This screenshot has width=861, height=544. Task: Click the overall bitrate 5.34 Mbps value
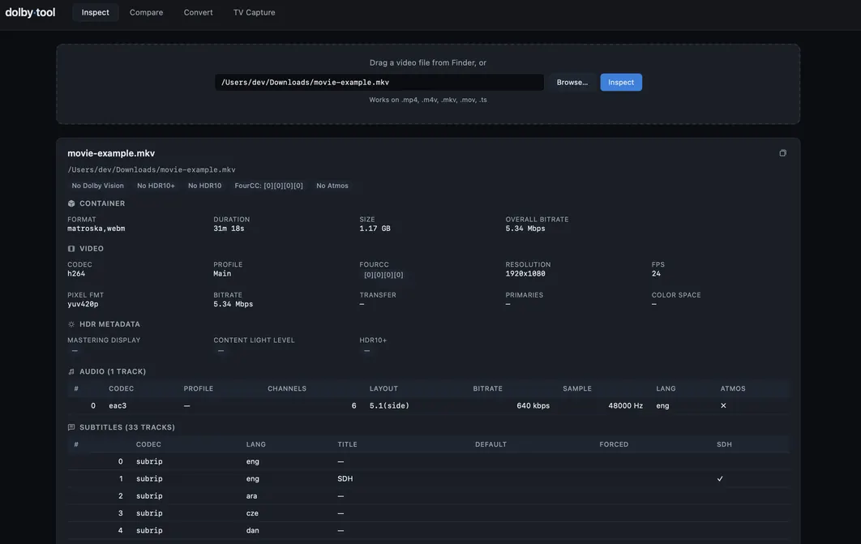pos(525,229)
